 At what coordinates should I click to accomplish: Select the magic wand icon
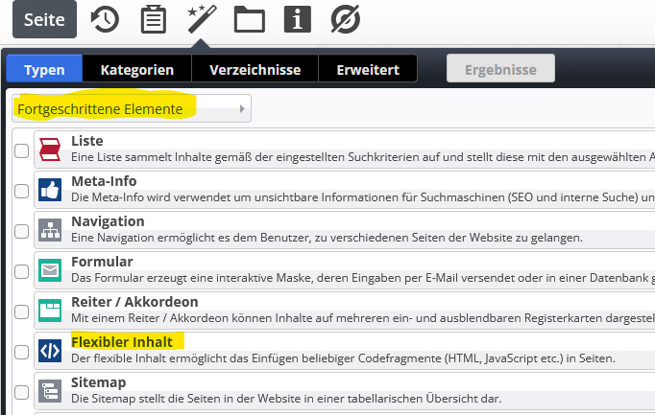[202, 19]
